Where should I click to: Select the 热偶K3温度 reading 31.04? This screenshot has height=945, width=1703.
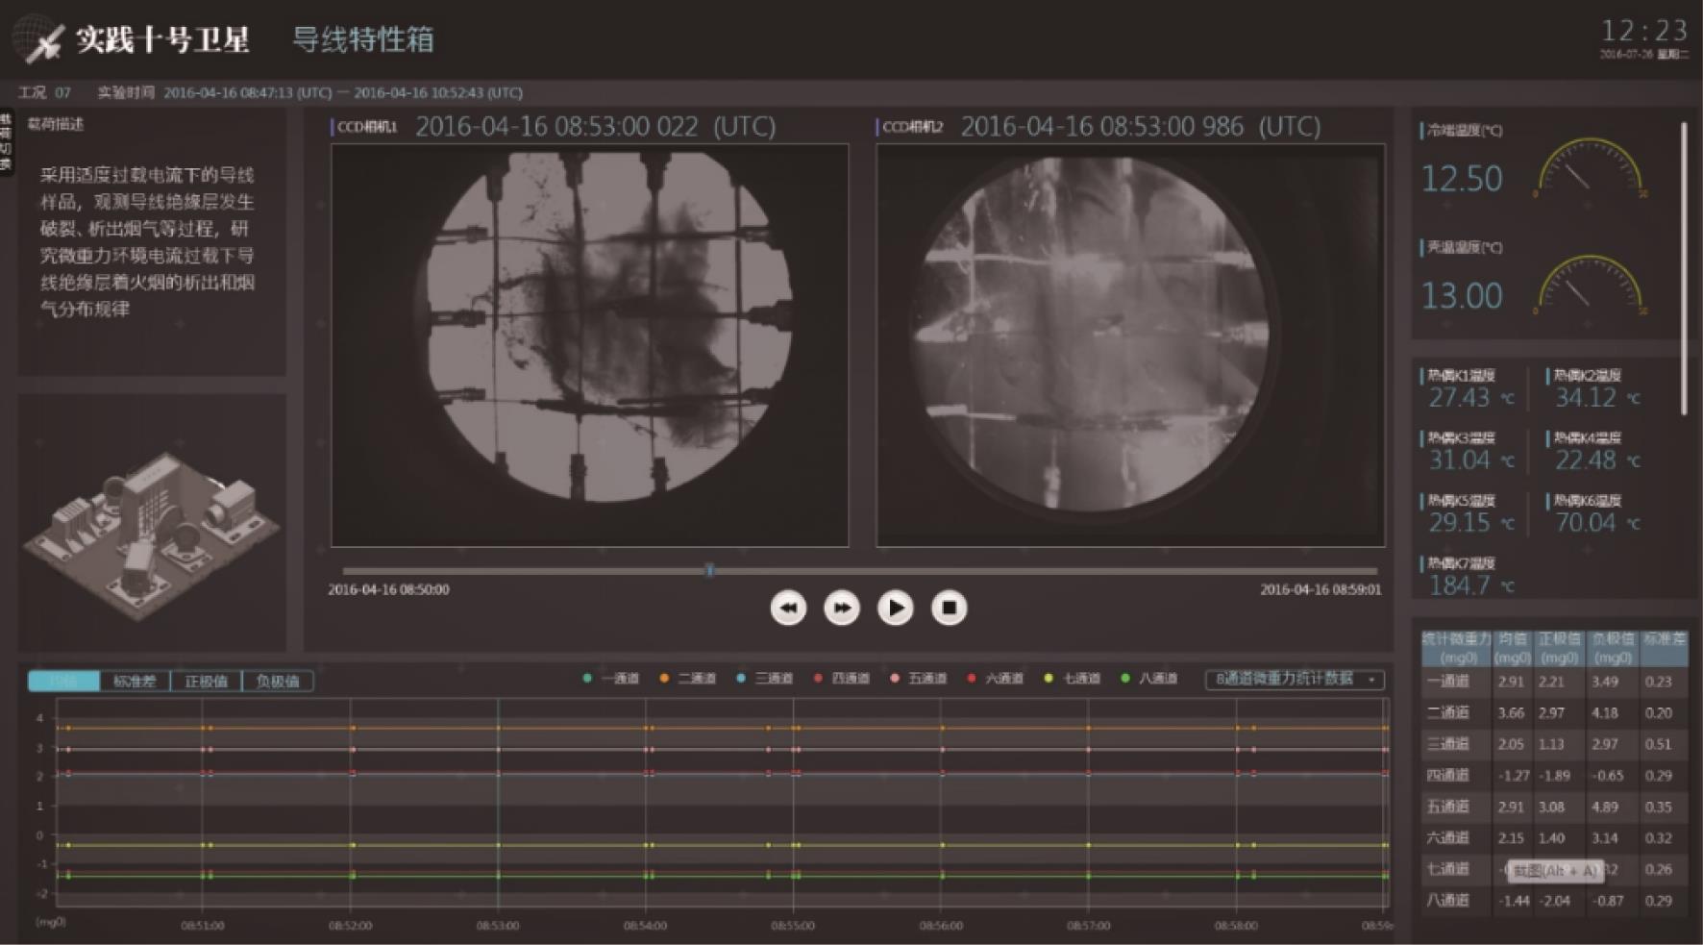click(x=1459, y=460)
